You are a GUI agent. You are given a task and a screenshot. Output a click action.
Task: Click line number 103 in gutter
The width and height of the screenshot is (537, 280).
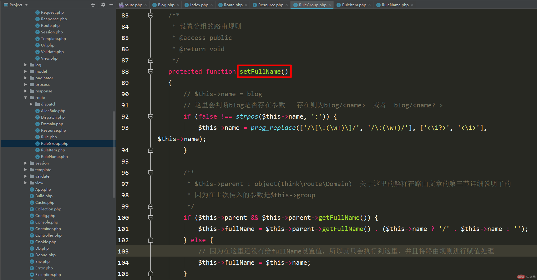[x=123, y=251]
